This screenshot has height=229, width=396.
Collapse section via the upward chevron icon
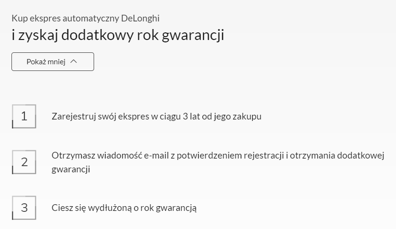point(74,61)
